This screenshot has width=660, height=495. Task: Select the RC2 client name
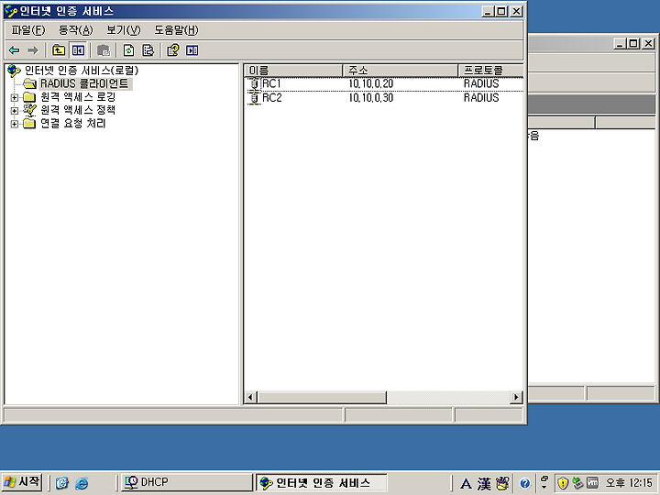pos(272,98)
